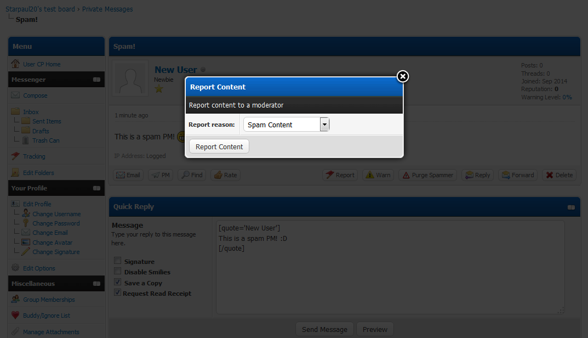Click the Change Username person icon
The width and height of the screenshot is (588, 338).
[26, 213]
